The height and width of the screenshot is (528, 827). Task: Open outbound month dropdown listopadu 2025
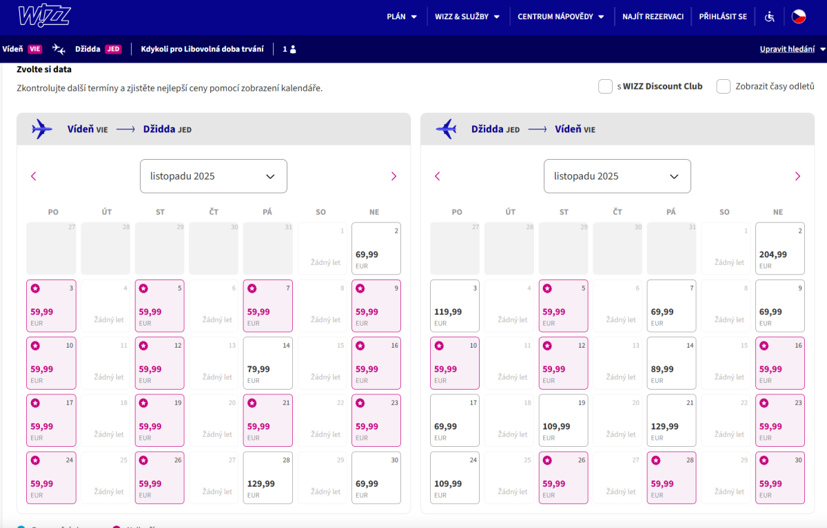[x=213, y=176]
